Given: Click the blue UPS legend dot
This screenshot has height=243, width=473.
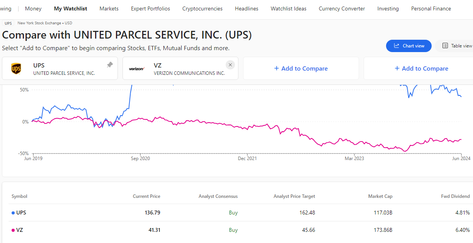Looking at the screenshot, I should click(x=13, y=213).
